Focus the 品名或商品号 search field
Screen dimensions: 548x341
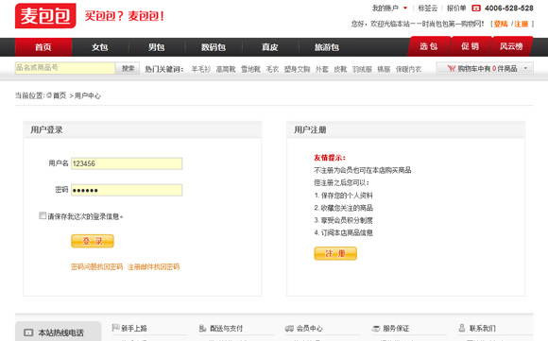click(x=65, y=68)
